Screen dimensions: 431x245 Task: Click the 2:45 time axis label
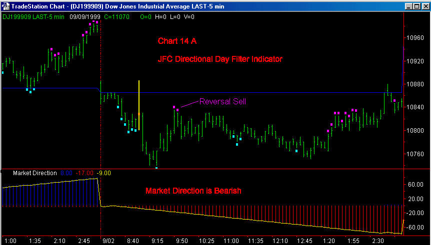[x=84, y=241]
